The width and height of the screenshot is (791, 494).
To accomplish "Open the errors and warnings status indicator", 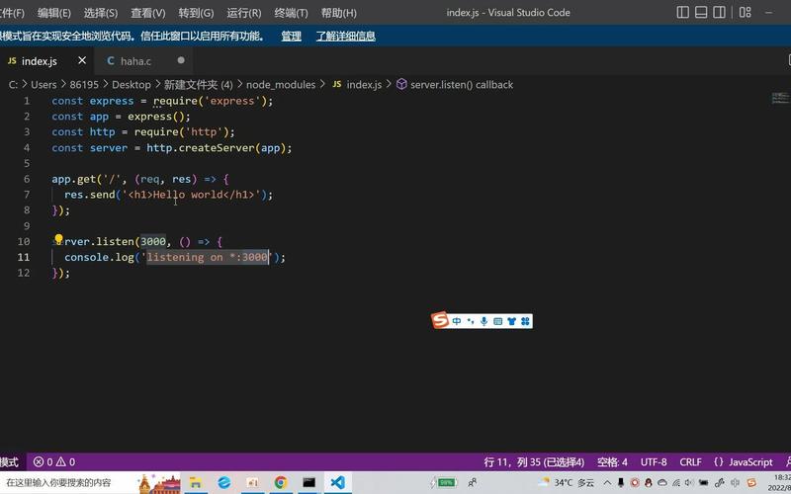I will pyautogui.click(x=54, y=461).
